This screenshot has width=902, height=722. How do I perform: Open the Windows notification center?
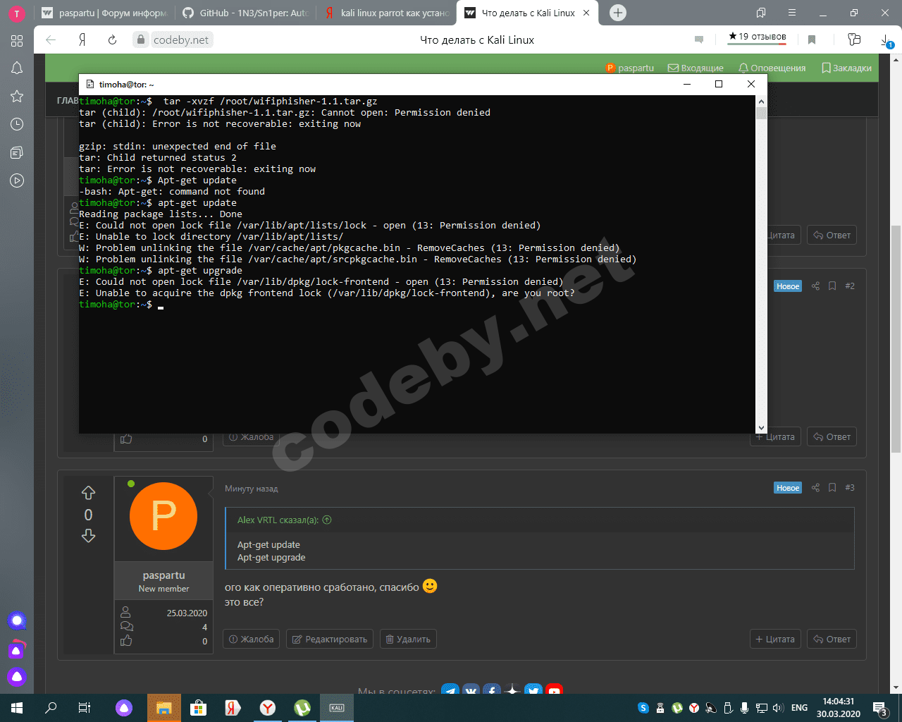[x=881, y=708]
